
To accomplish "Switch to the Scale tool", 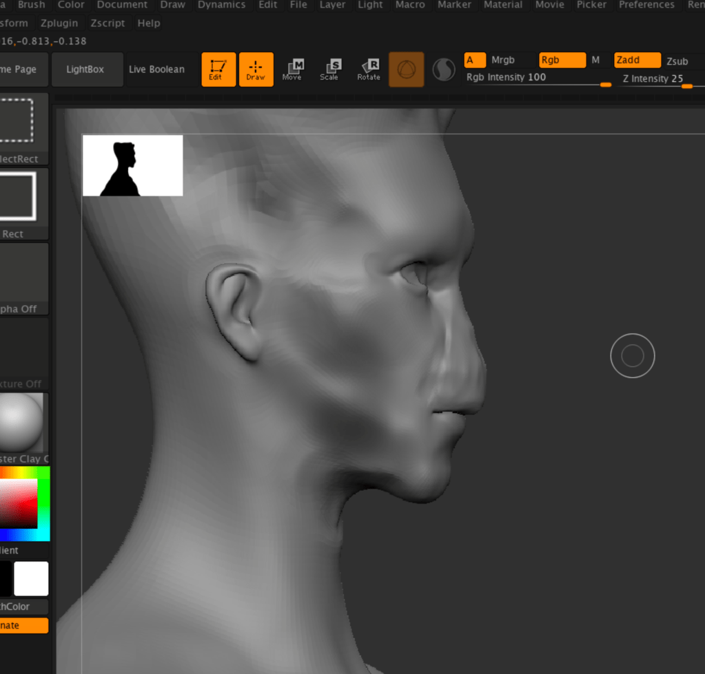I will pyautogui.click(x=330, y=70).
